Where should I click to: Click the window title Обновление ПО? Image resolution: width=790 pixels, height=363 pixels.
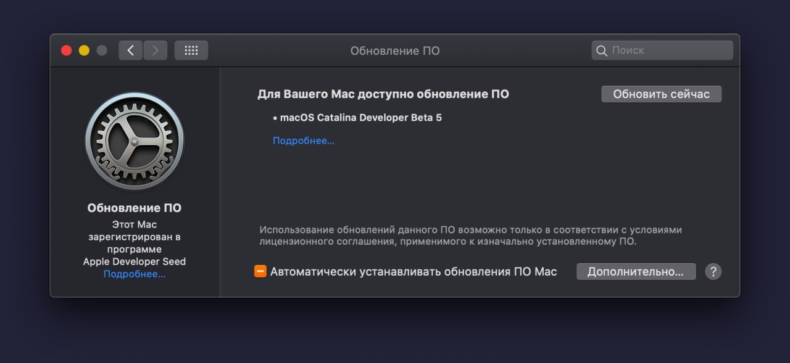[x=395, y=51]
